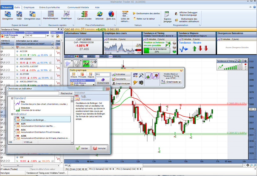
Task: Click the move arrows icon beside ON button
Action: (95, 62)
